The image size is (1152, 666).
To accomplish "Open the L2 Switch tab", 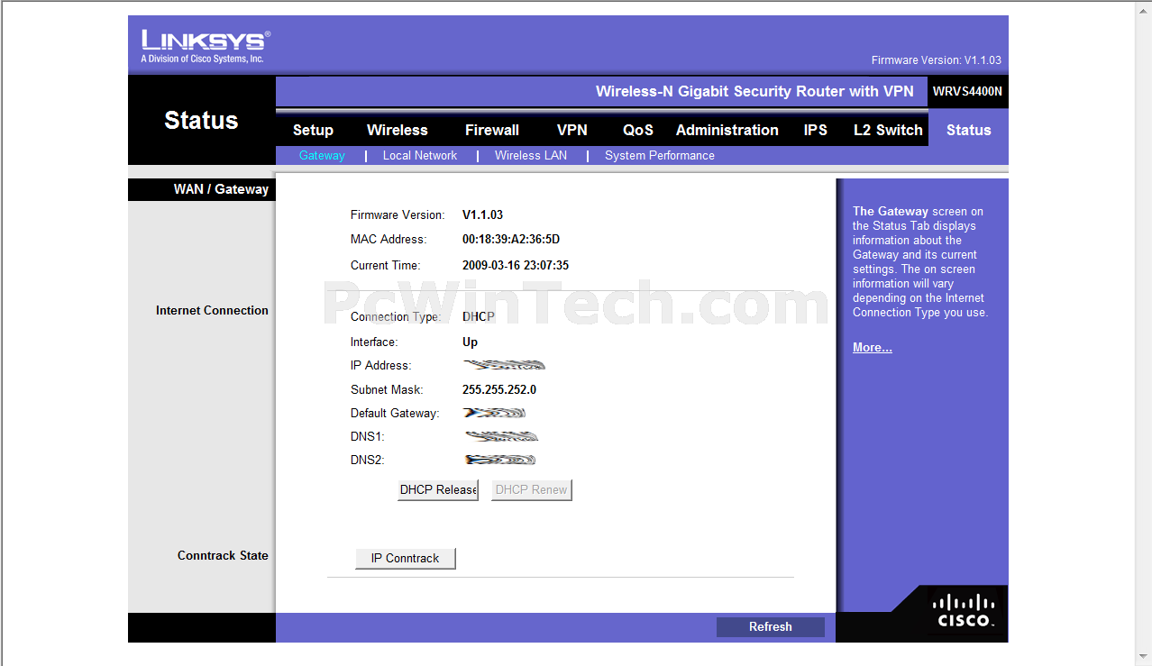I will pos(888,130).
